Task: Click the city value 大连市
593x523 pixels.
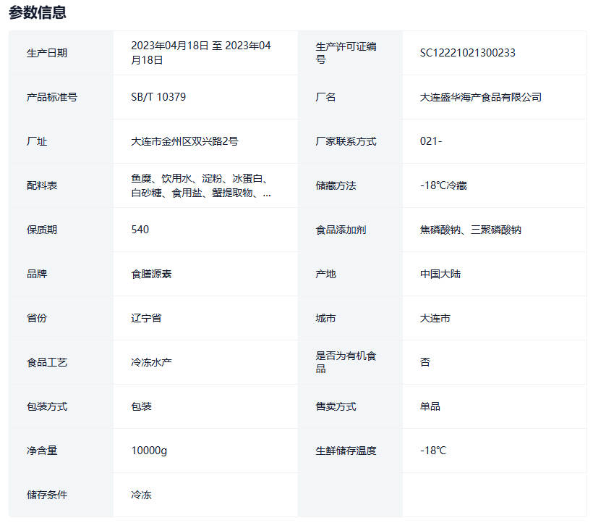Action: 435,318
